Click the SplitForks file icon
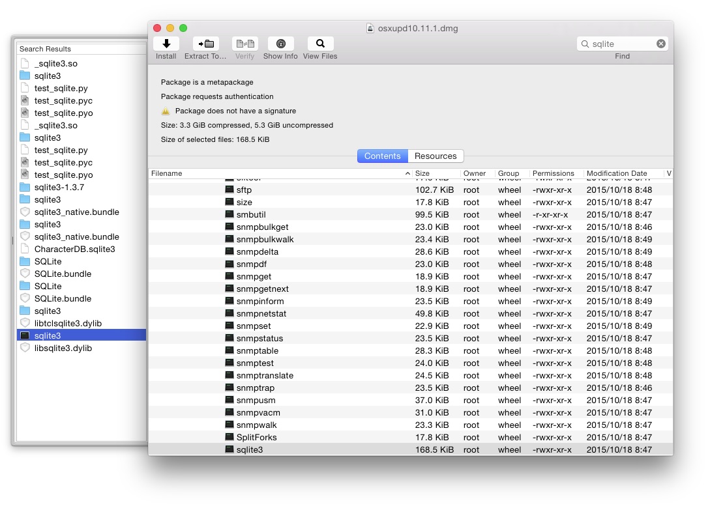 pos(229,437)
